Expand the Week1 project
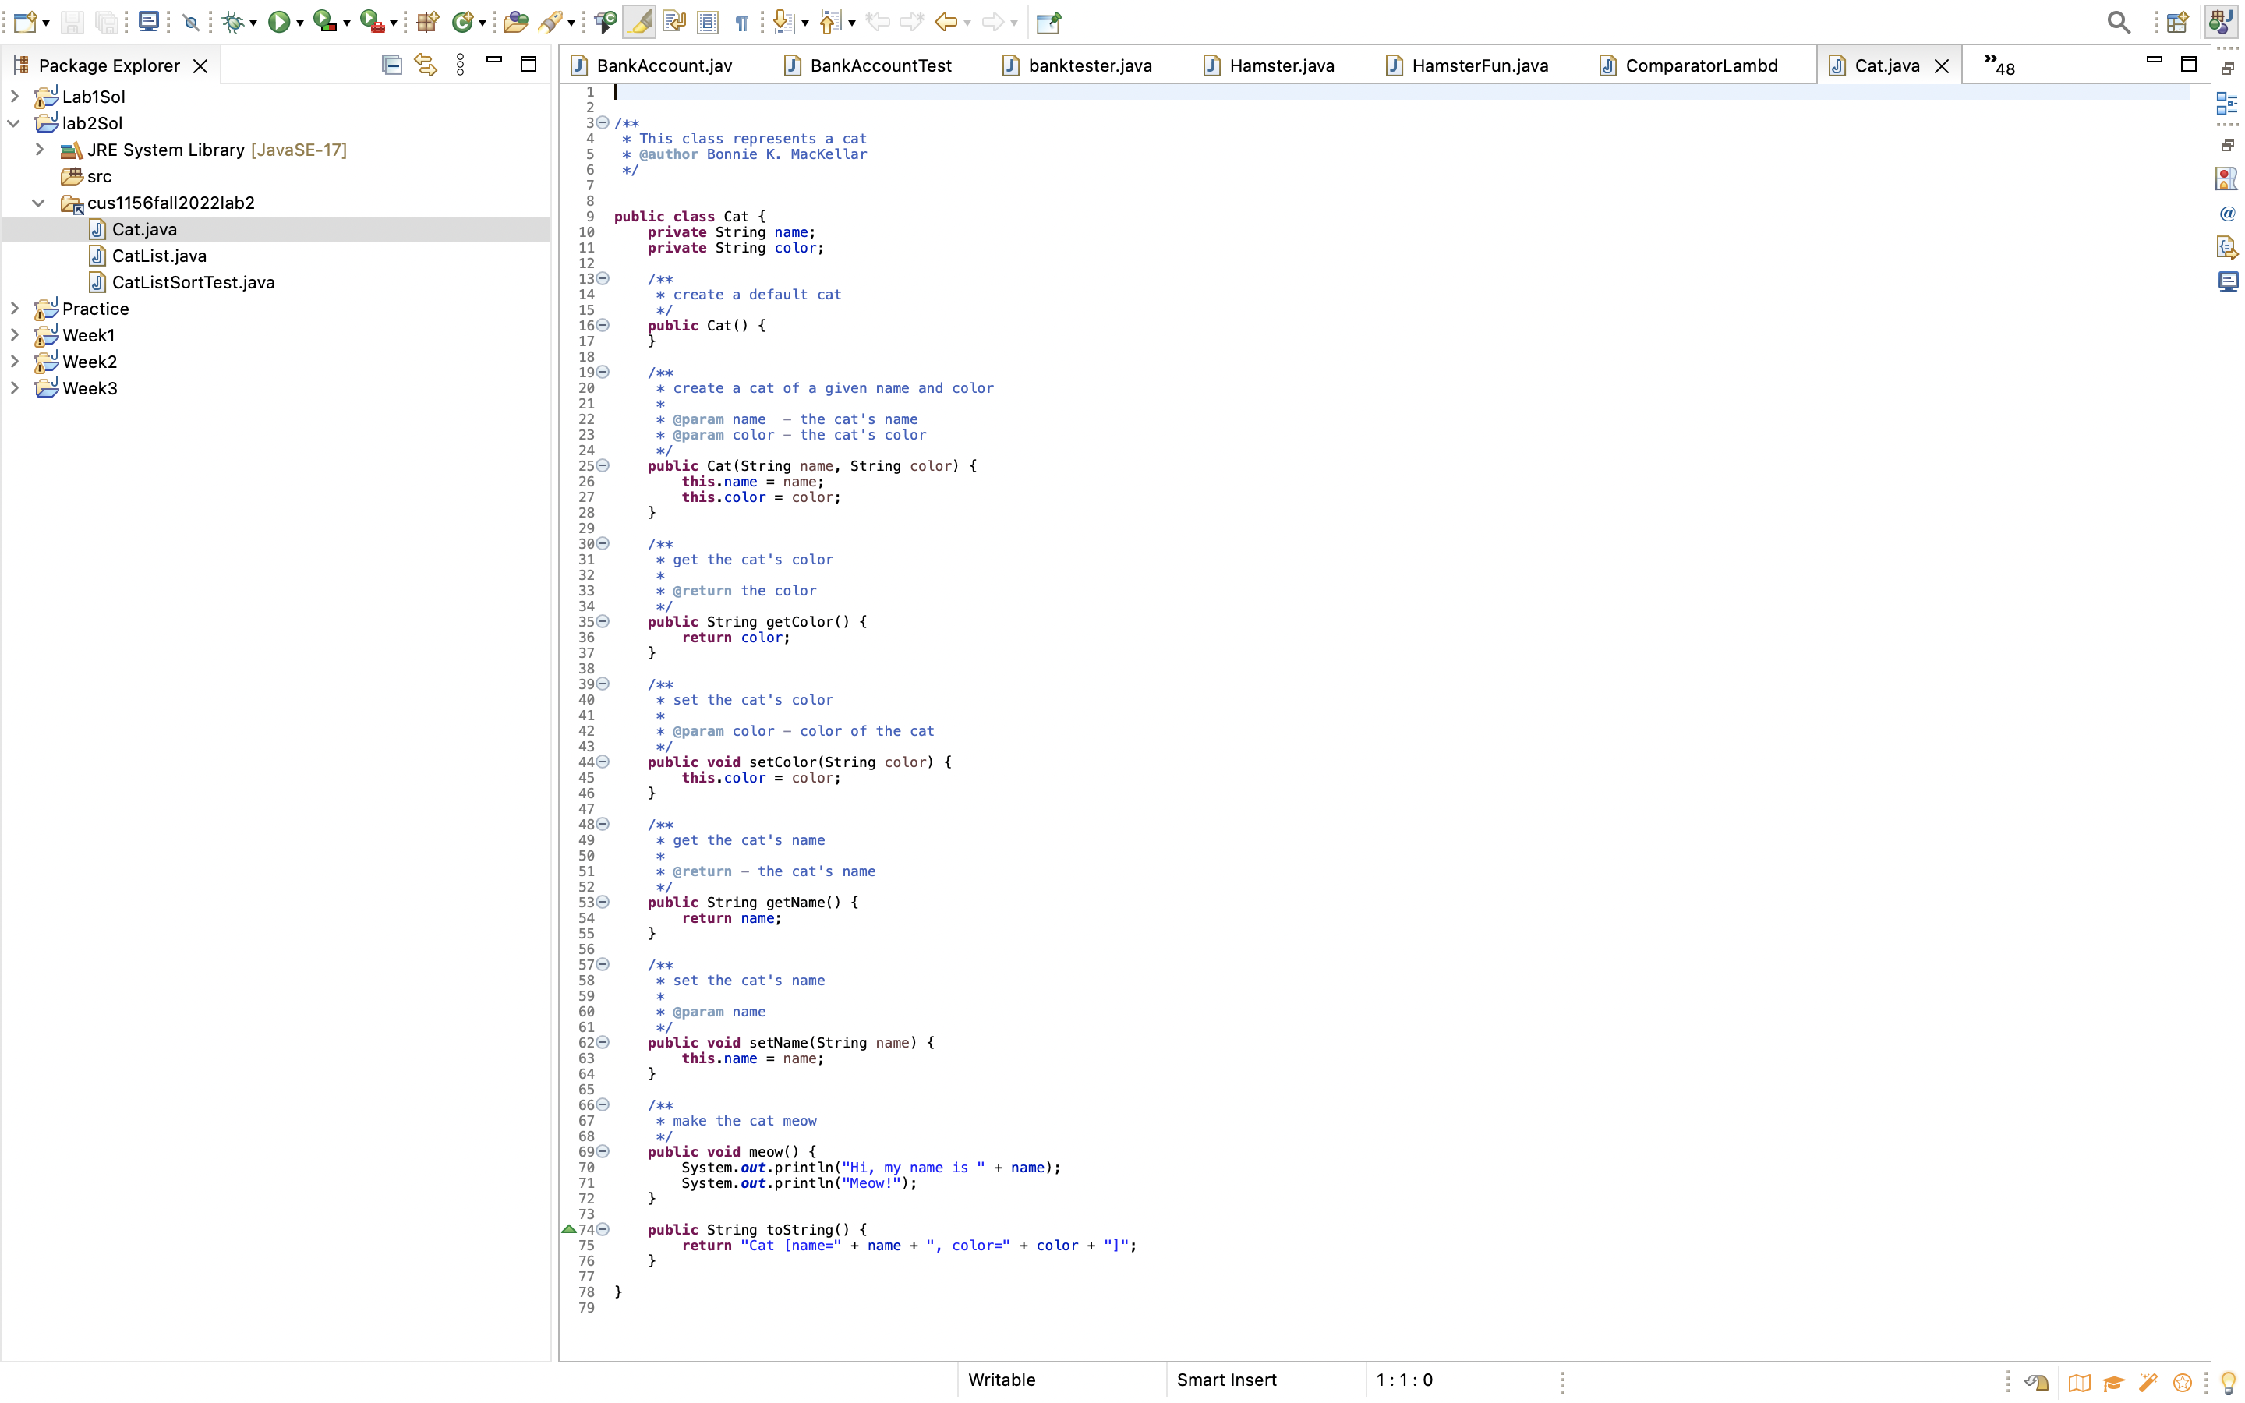The image size is (2245, 1403). (13, 335)
